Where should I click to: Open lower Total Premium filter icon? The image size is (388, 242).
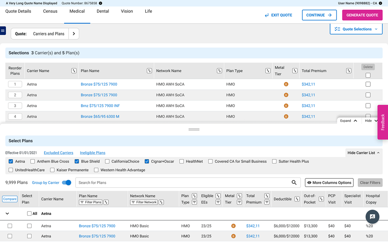pyautogui.click(x=267, y=202)
